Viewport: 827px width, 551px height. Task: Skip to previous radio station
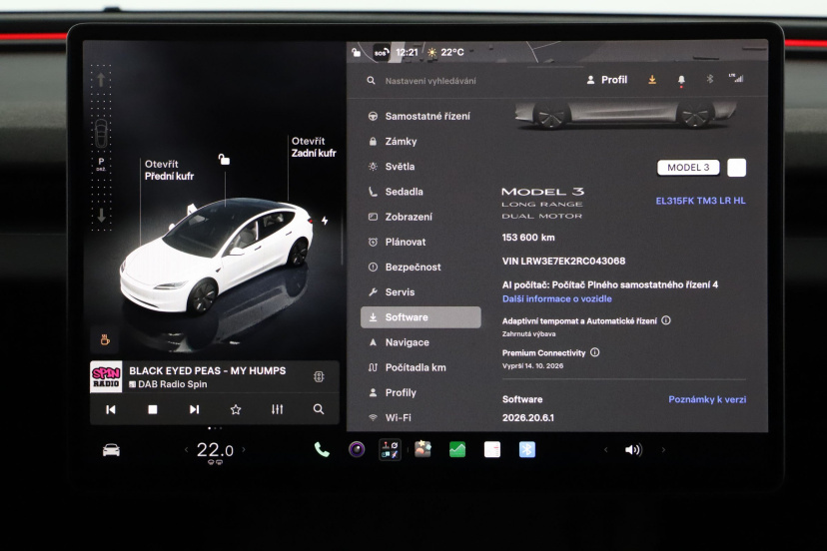coord(110,409)
